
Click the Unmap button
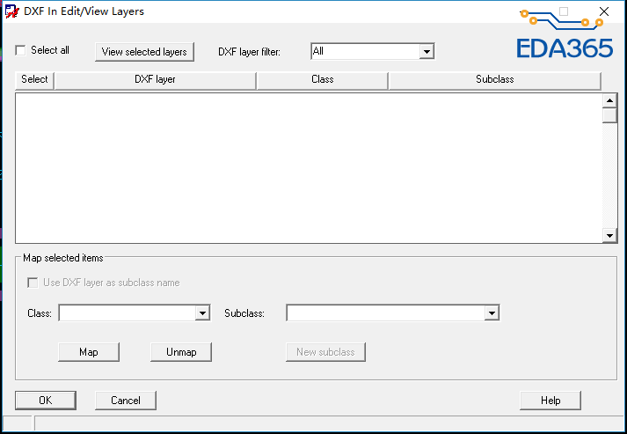(181, 352)
